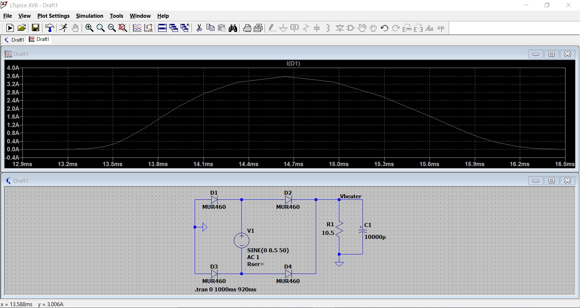Open the Simulation menu
580x308 pixels.
pyautogui.click(x=90, y=16)
